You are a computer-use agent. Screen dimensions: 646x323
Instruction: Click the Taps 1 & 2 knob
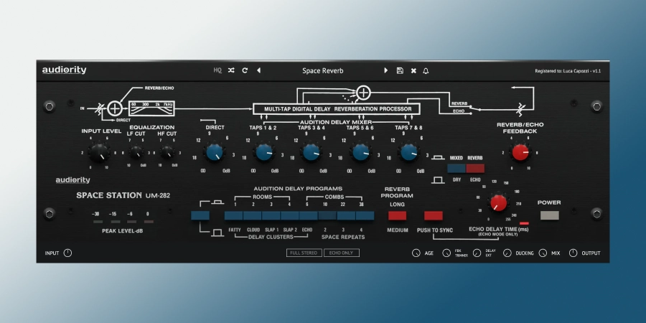click(x=263, y=152)
